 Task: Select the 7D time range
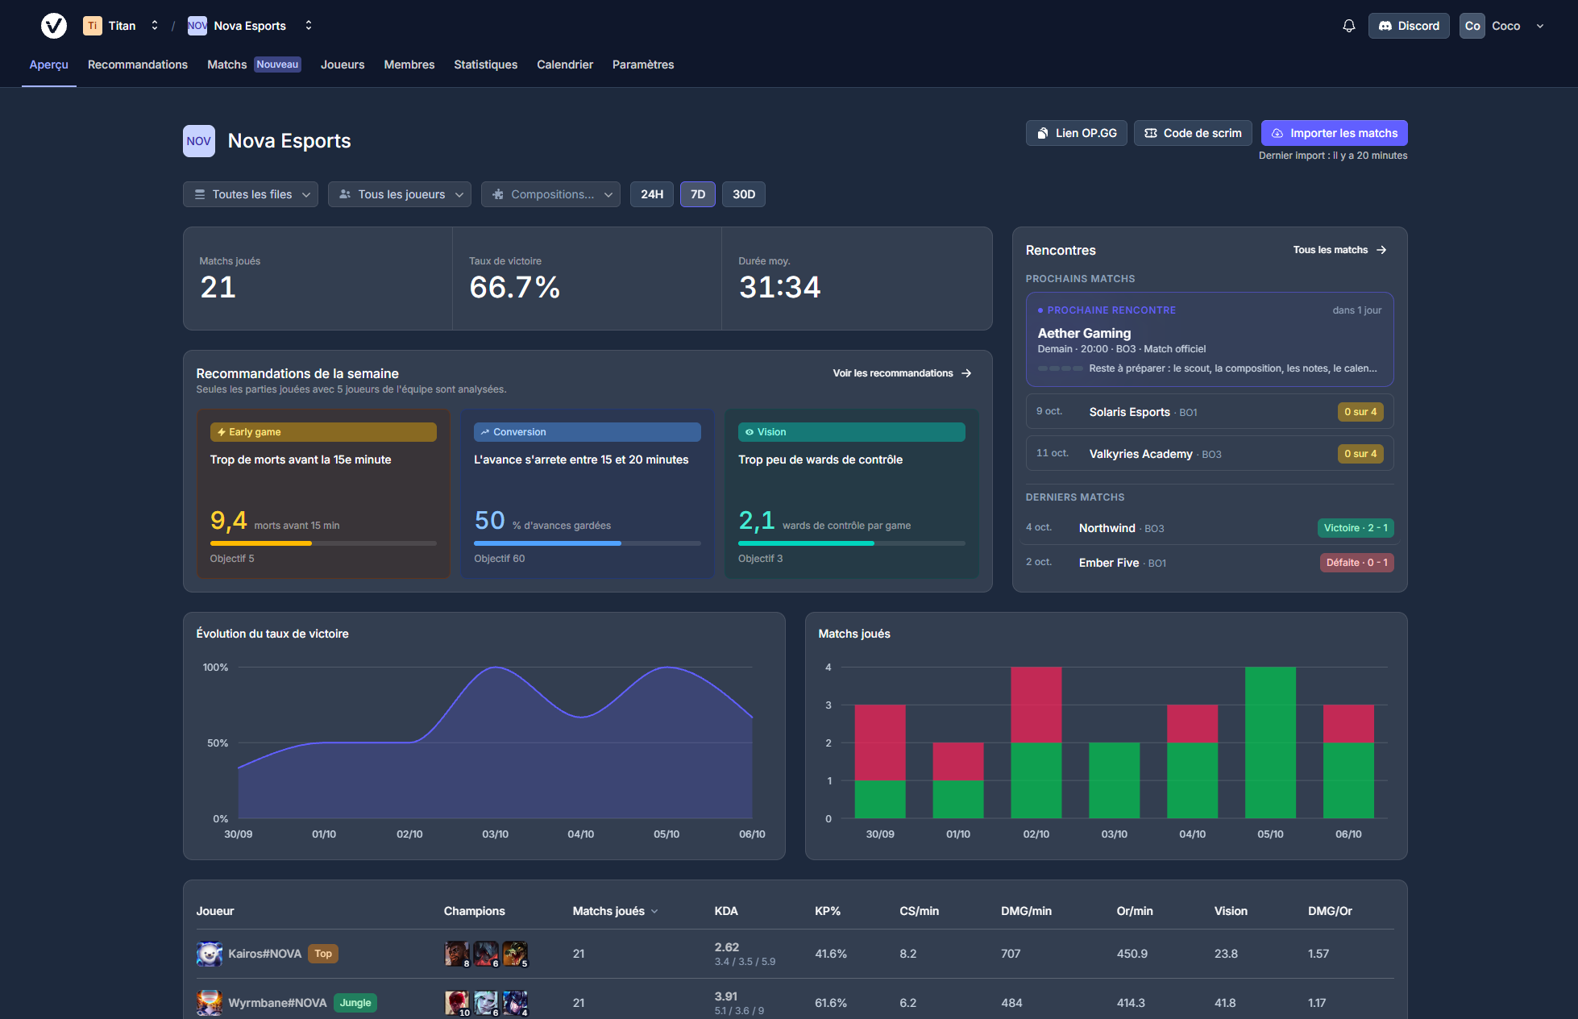click(698, 194)
